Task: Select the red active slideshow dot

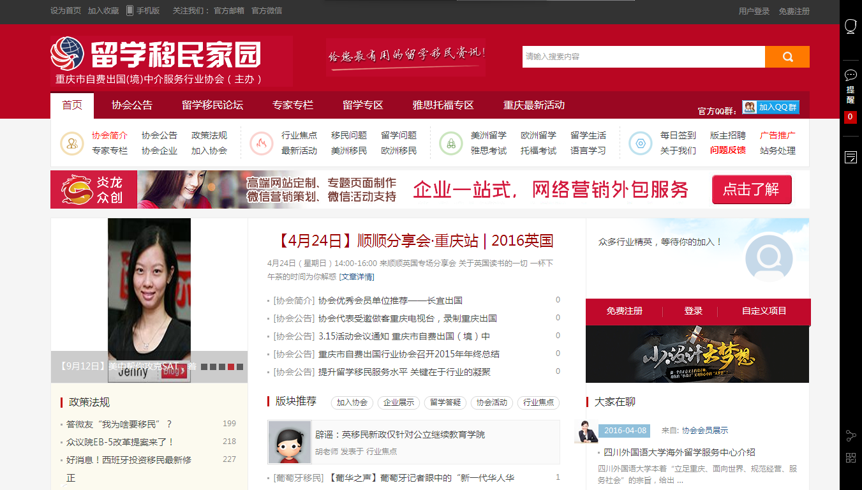Action: point(231,367)
